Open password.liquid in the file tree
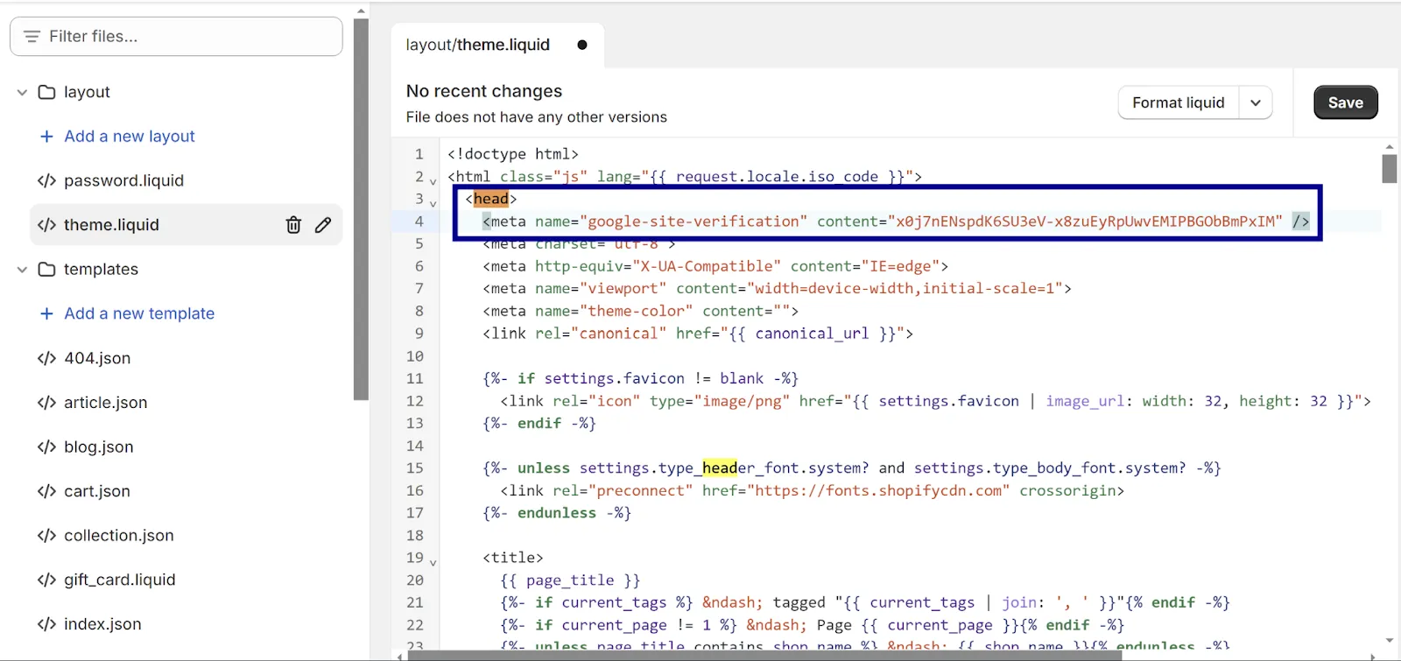Image resolution: width=1401 pixels, height=661 pixels. tap(123, 181)
